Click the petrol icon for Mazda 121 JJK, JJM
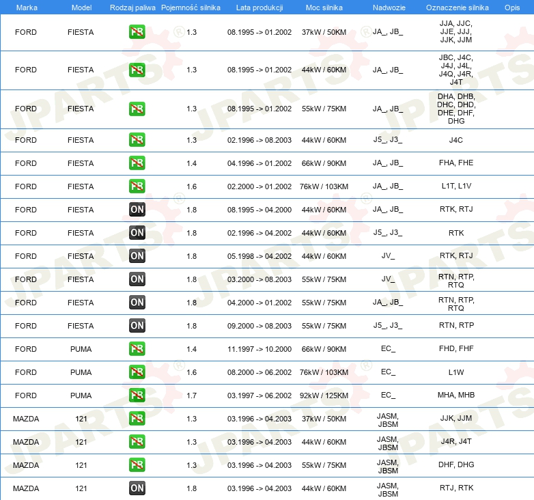This screenshot has height=500, width=534. coord(137,418)
